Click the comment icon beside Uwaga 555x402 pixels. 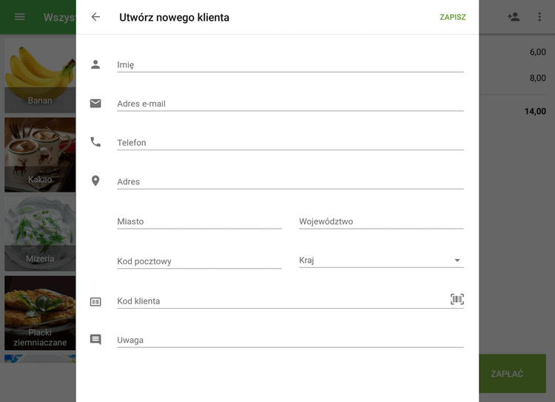pyautogui.click(x=95, y=340)
